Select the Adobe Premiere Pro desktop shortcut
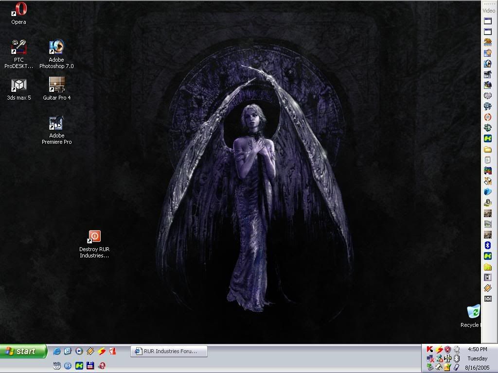 point(56,130)
